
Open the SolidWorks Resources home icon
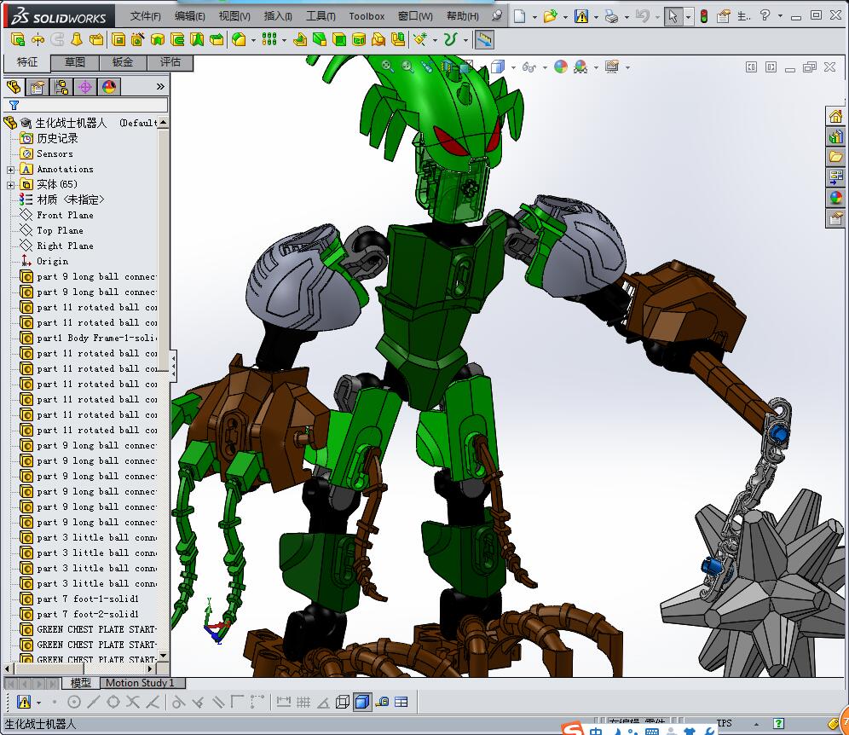click(x=835, y=117)
